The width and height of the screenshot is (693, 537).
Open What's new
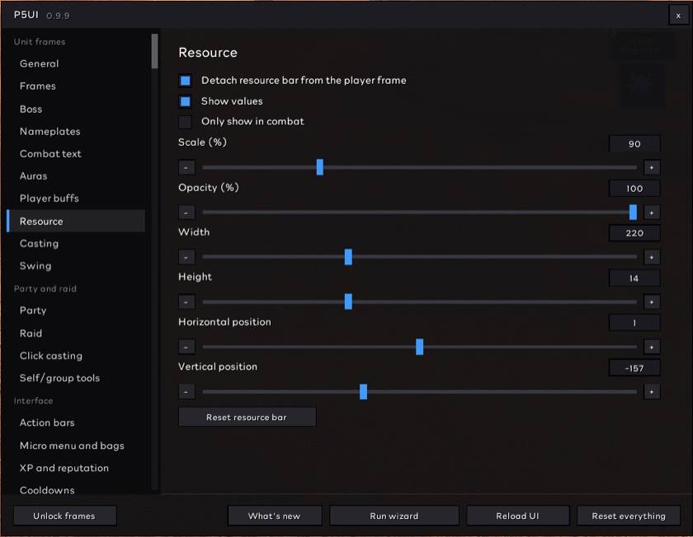pos(275,516)
